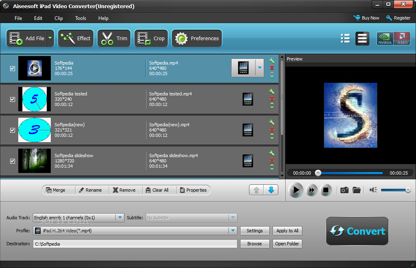Click the iPad profile icon for Softpedia slideshow.mp4
This screenshot has width=416, height=268.
pos(248,161)
